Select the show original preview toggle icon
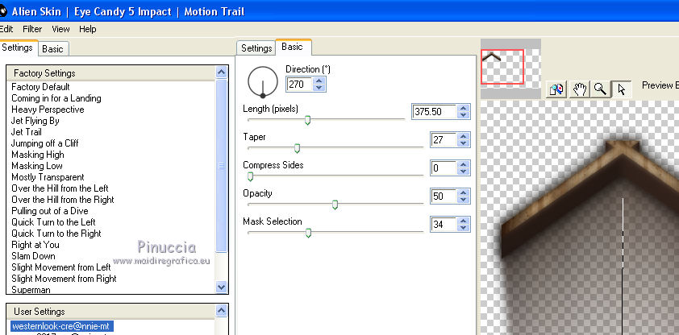The width and height of the screenshot is (679, 335). click(556, 89)
